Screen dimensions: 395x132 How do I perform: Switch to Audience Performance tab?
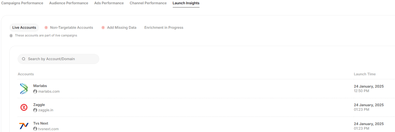(x=69, y=3)
